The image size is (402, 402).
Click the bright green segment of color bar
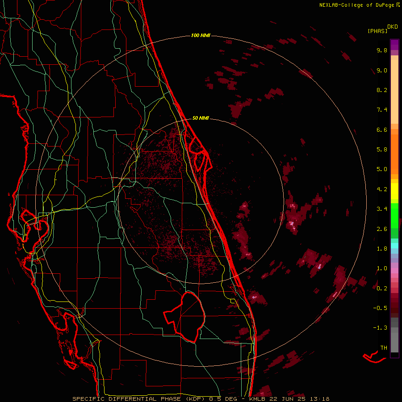[394, 215]
